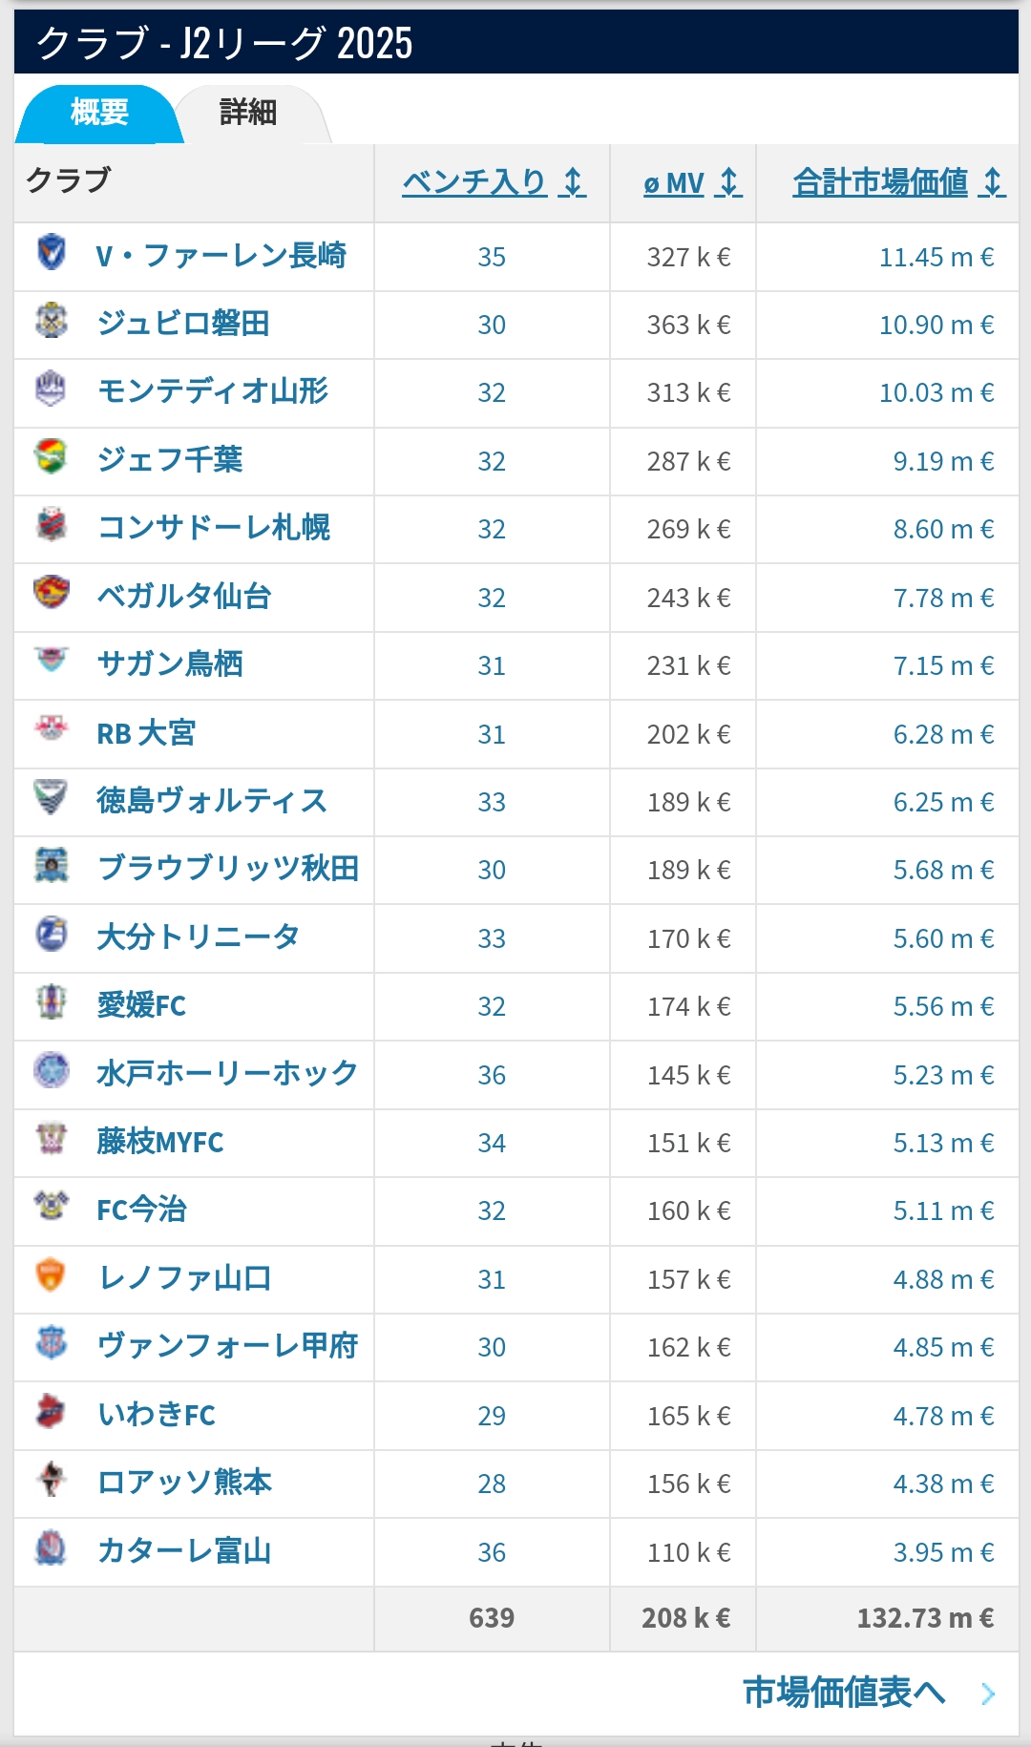Select the 概要 tab
Screen dimensions: 1031x1747
pyautogui.click(x=99, y=113)
